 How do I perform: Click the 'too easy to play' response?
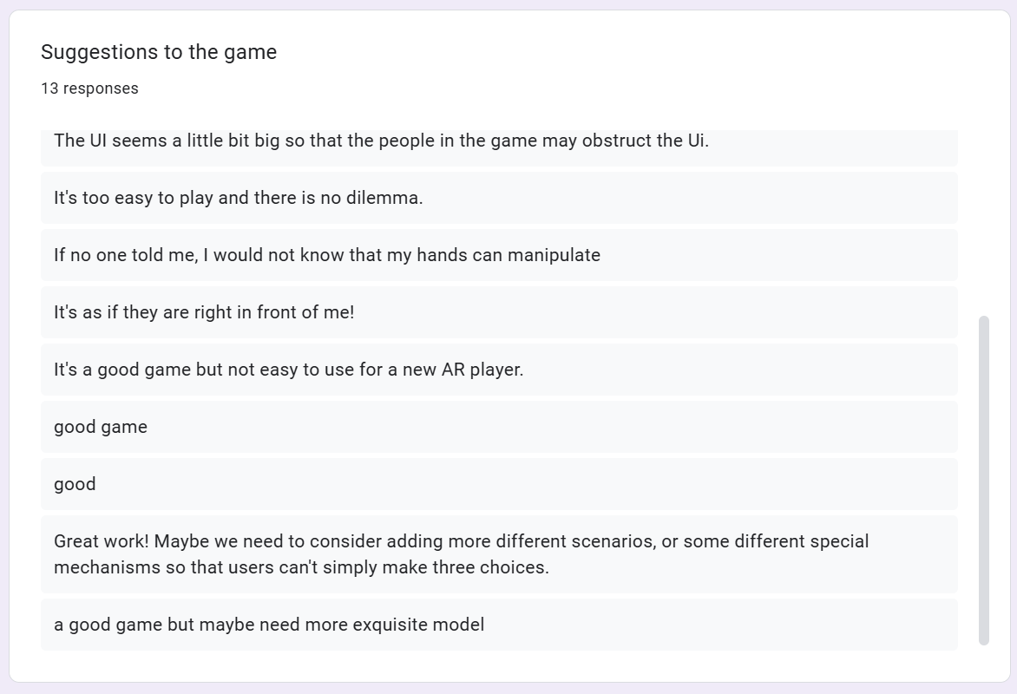click(x=499, y=198)
